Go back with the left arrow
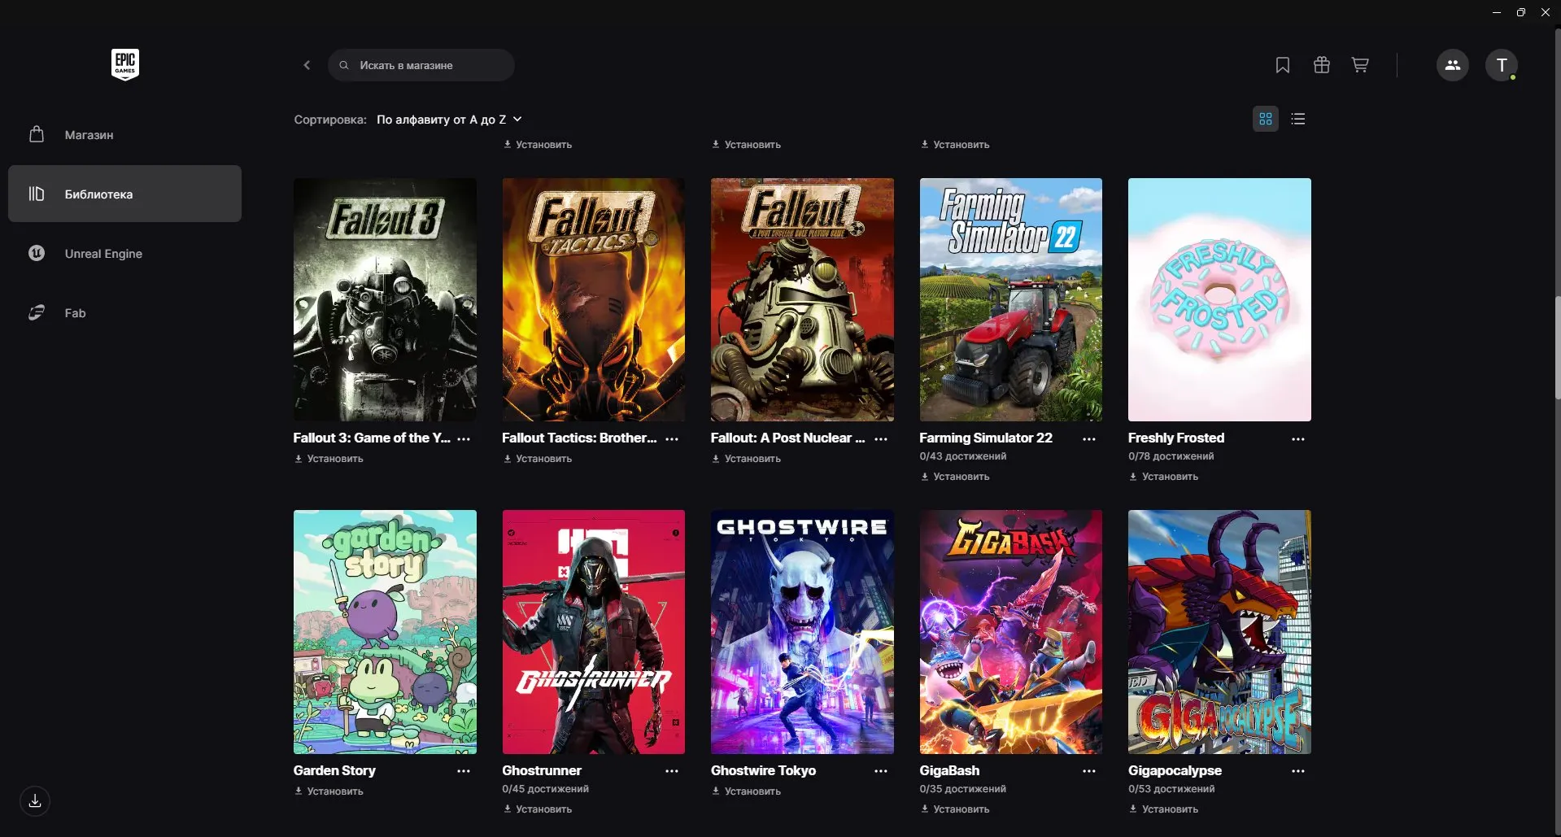This screenshot has width=1561, height=837. coord(307,65)
